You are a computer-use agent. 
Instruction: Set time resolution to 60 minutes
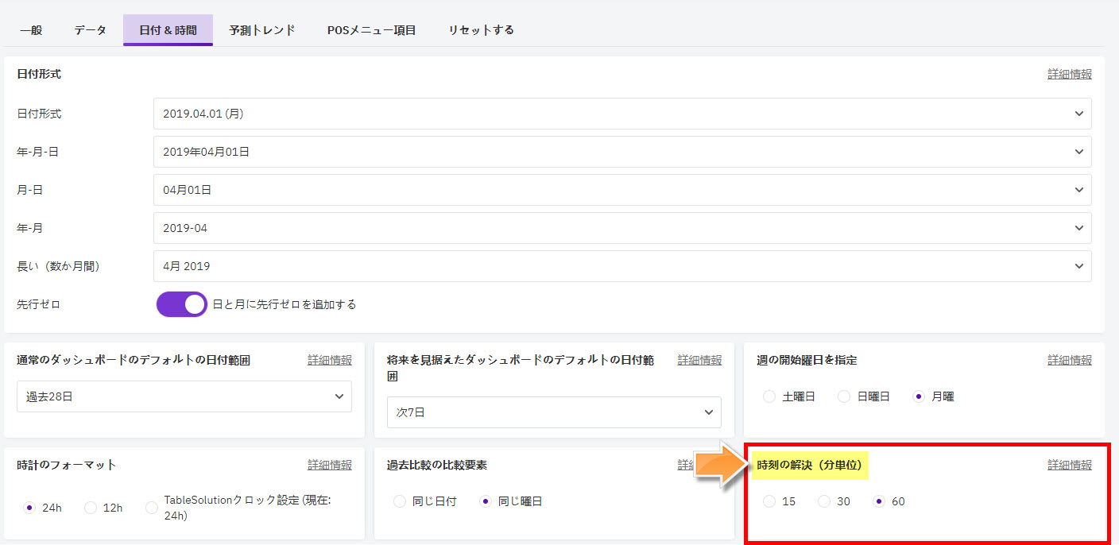click(879, 501)
